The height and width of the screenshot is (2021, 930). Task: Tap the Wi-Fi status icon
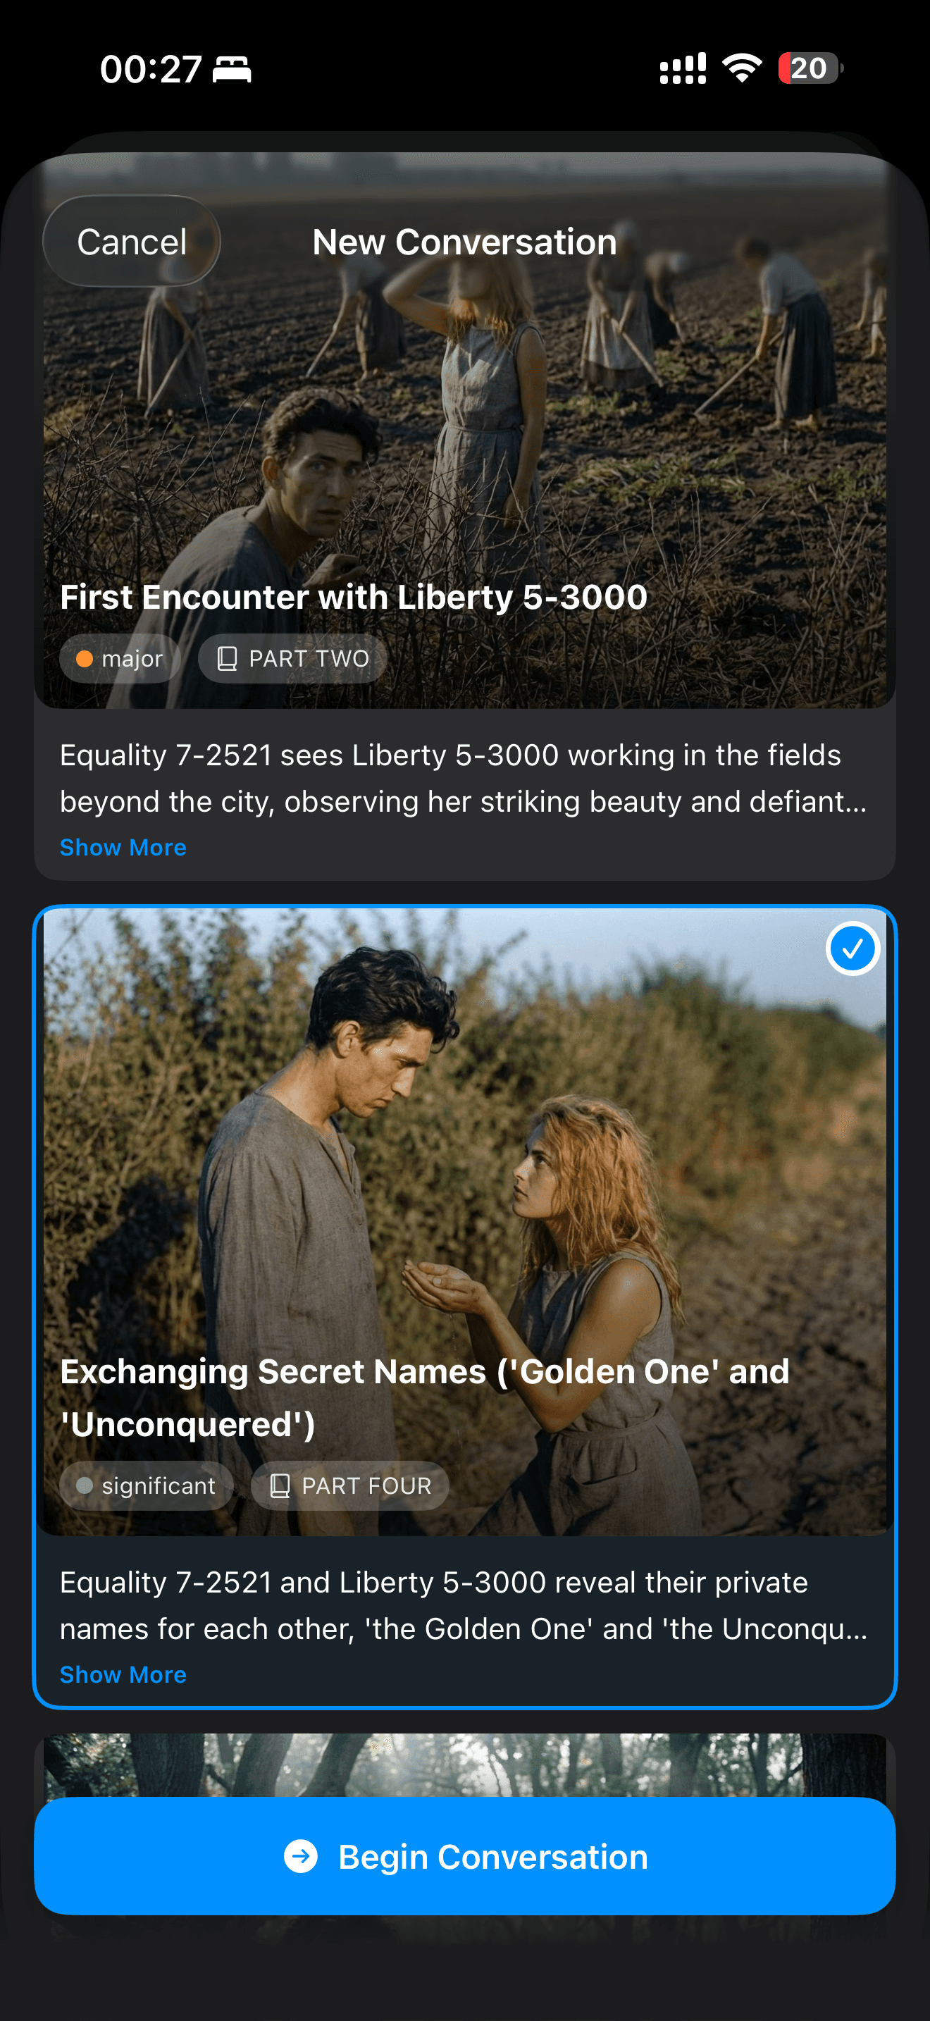(742, 68)
